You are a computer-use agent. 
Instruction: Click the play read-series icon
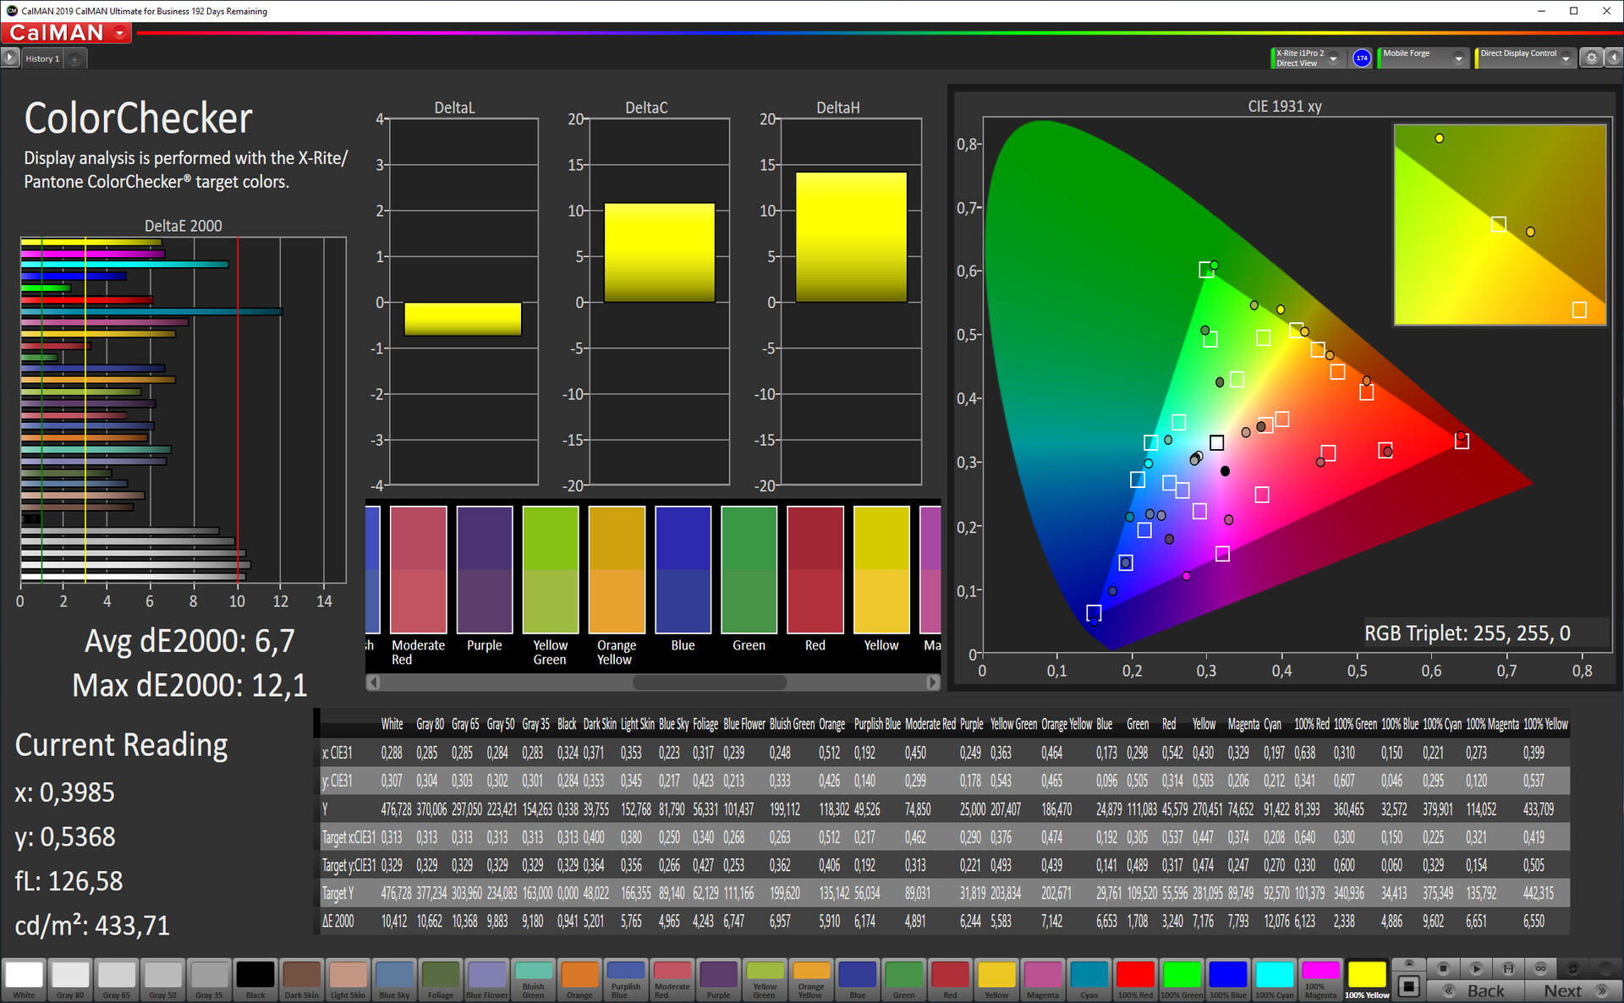tap(1476, 968)
